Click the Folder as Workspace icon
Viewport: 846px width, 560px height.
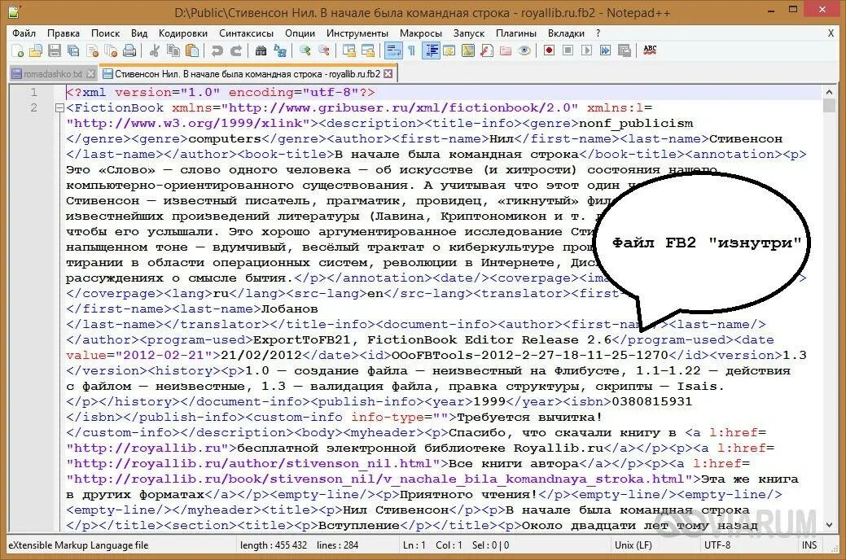click(505, 50)
